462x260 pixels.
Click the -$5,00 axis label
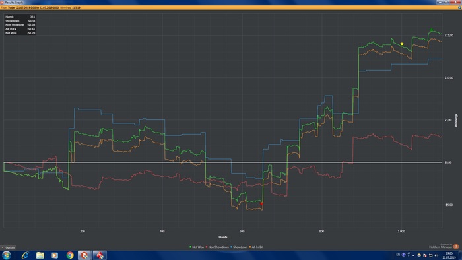[x=448, y=205]
